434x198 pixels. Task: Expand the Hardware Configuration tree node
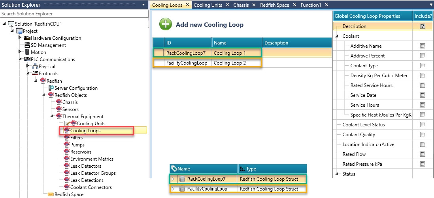[x=20, y=38]
